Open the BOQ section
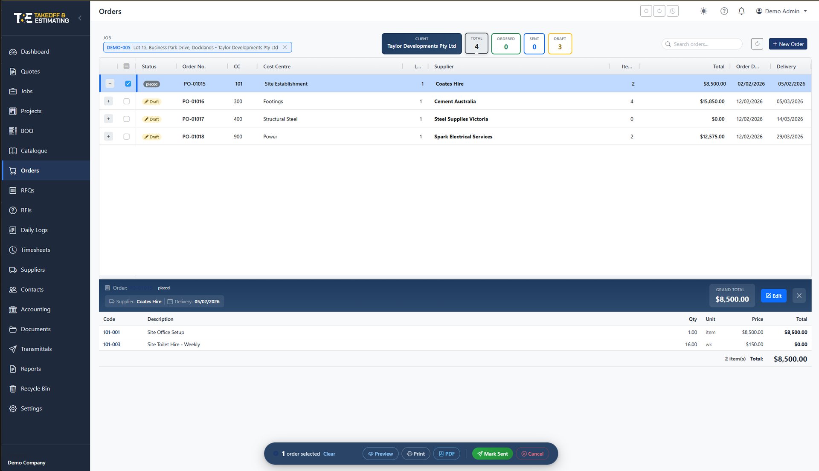The image size is (819, 471). [x=45, y=131]
